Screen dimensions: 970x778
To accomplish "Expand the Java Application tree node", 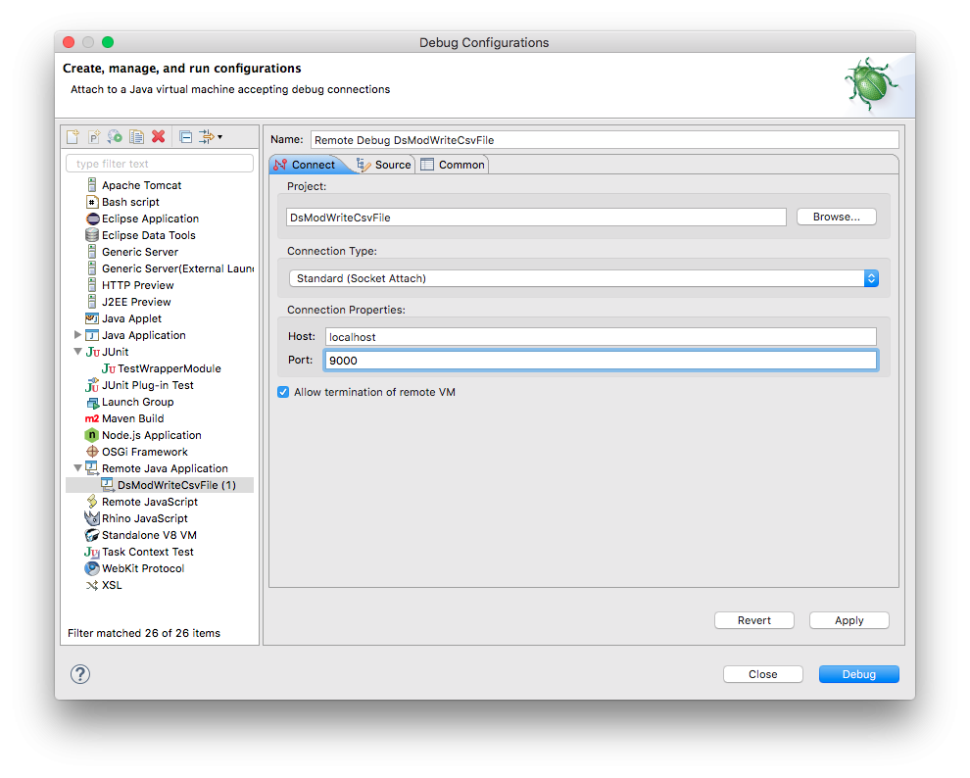I will [x=78, y=335].
